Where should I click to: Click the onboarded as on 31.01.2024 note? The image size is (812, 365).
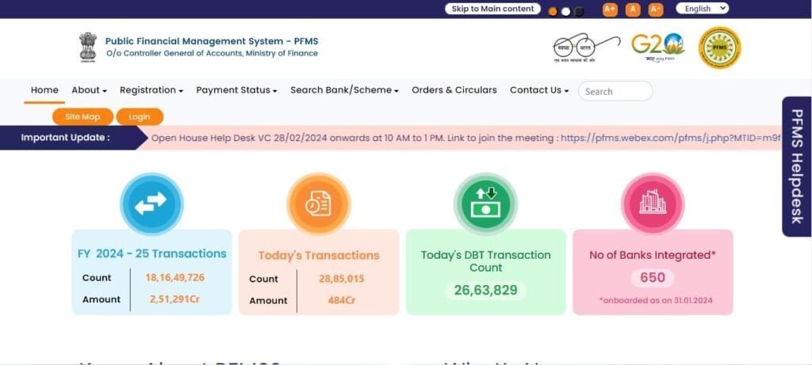click(x=656, y=300)
